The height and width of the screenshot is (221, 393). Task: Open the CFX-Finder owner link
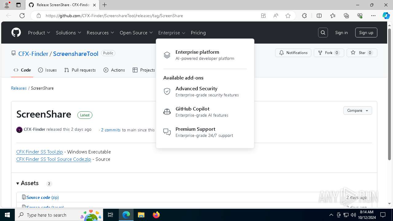[33, 54]
